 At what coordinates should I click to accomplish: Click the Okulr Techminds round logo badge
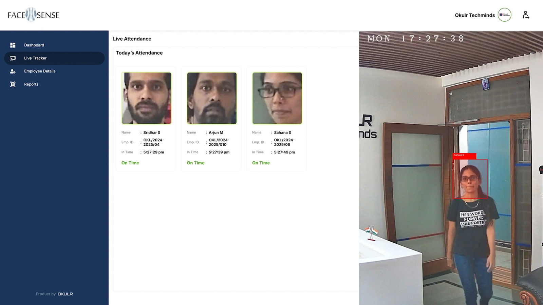[x=505, y=15]
